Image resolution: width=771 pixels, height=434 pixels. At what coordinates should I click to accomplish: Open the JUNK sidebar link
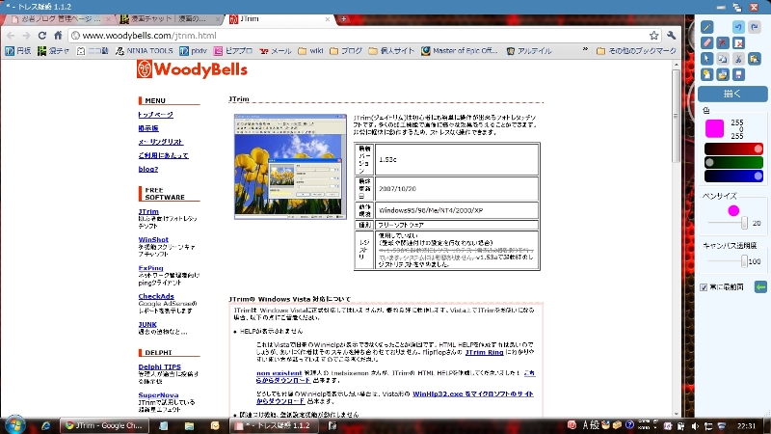coord(147,325)
